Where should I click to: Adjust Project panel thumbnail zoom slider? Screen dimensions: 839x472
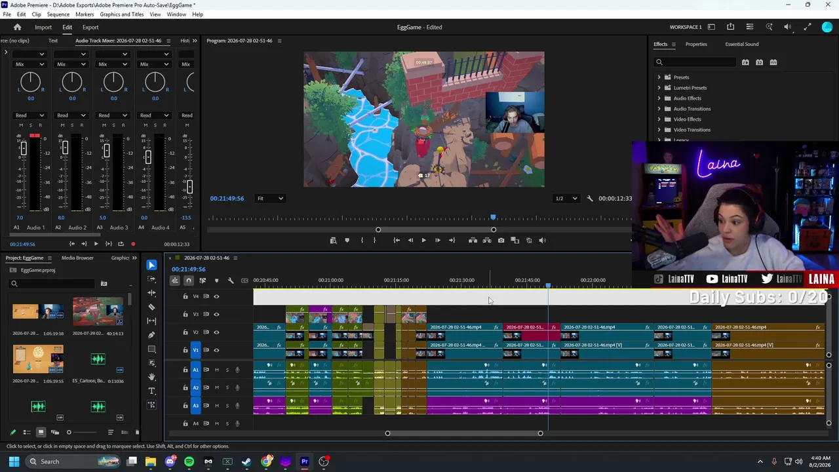coord(69,433)
